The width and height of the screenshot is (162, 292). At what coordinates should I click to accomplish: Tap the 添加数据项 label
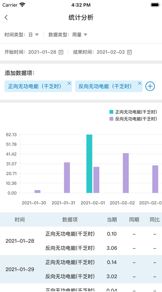20,73
